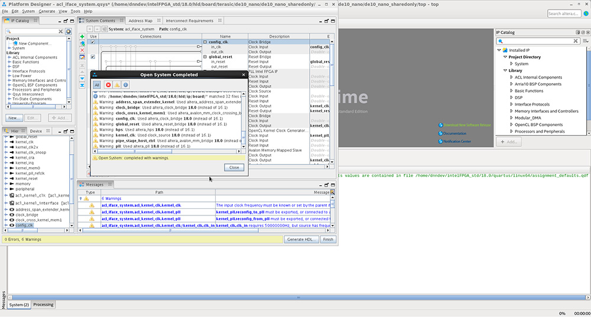Click the move-to-bottom blue arrow icon

tap(82, 86)
